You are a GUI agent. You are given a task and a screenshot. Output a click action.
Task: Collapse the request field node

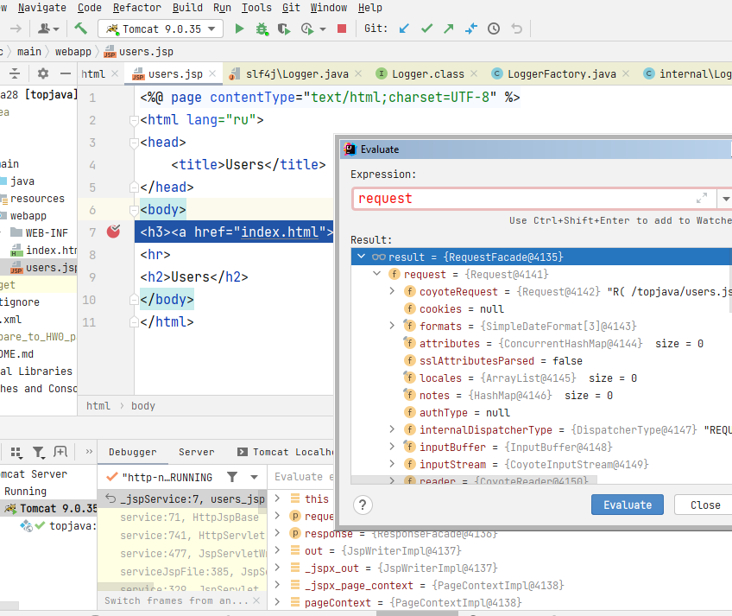pyautogui.click(x=376, y=273)
